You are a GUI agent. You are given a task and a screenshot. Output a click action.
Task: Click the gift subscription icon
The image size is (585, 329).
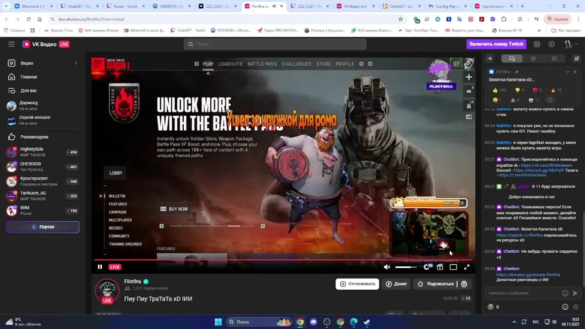tap(464, 284)
